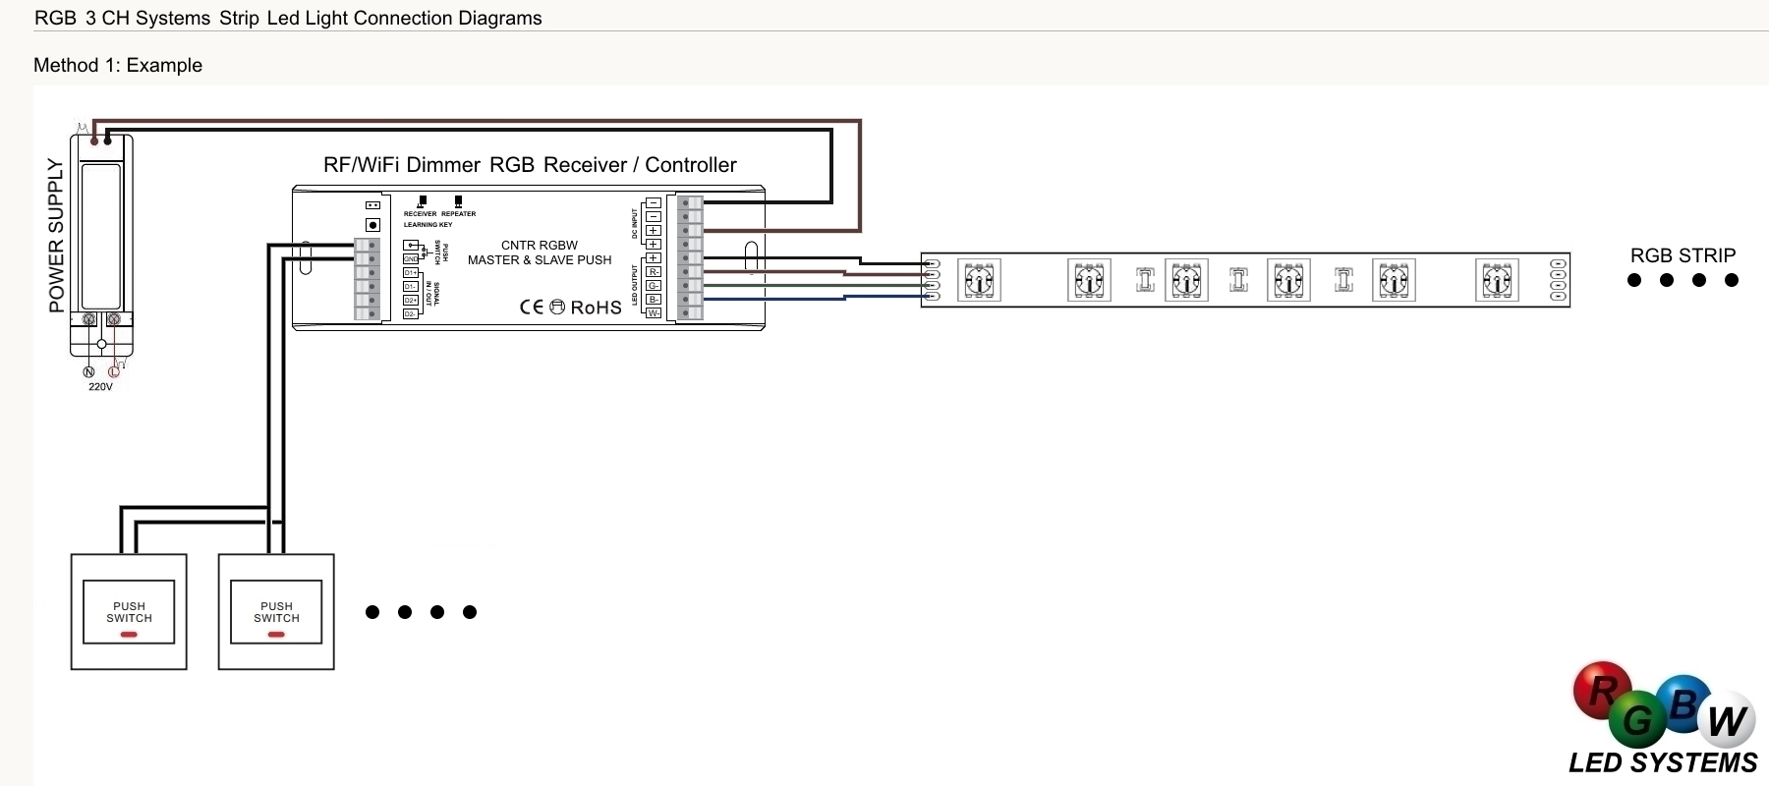
Task: Click the CE certification mark on controller
Action: [531, 308]
